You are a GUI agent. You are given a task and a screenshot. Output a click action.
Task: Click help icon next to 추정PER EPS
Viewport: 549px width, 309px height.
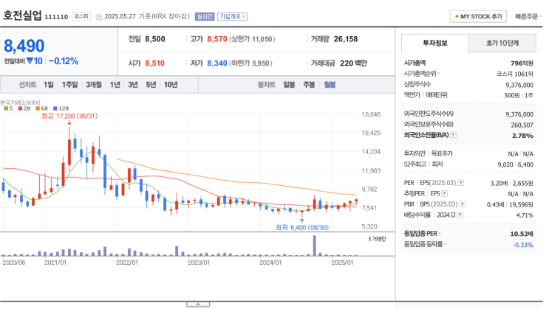pyautogui.click(x=444, y=193)
